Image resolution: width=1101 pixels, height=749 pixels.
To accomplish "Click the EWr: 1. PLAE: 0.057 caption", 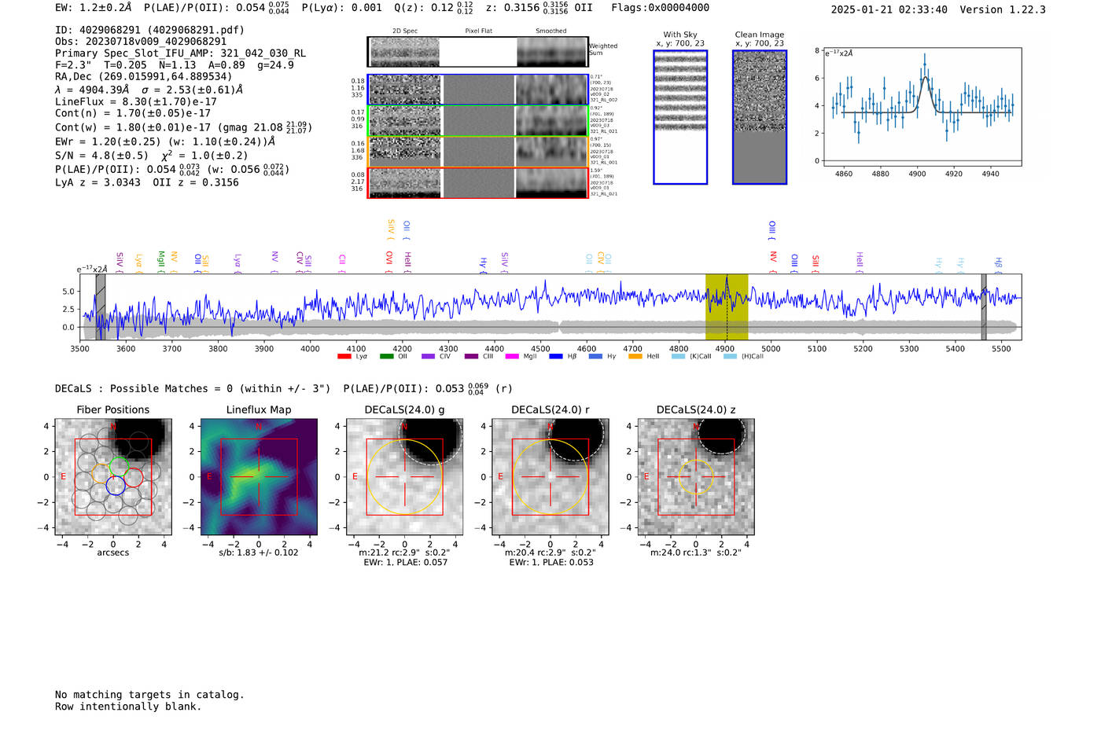I will tap(405, 563).
